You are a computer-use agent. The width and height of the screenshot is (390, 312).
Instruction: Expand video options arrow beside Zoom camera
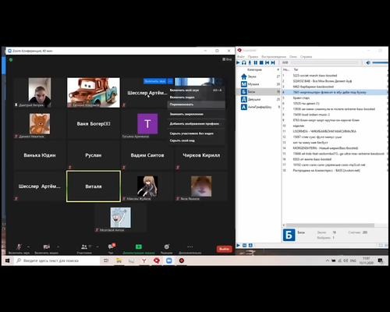coord(58,246)
